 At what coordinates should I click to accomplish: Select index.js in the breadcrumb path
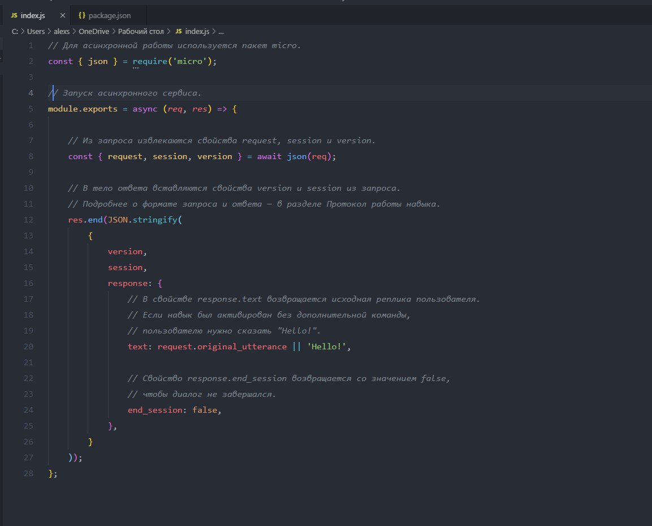click(197, 31)
